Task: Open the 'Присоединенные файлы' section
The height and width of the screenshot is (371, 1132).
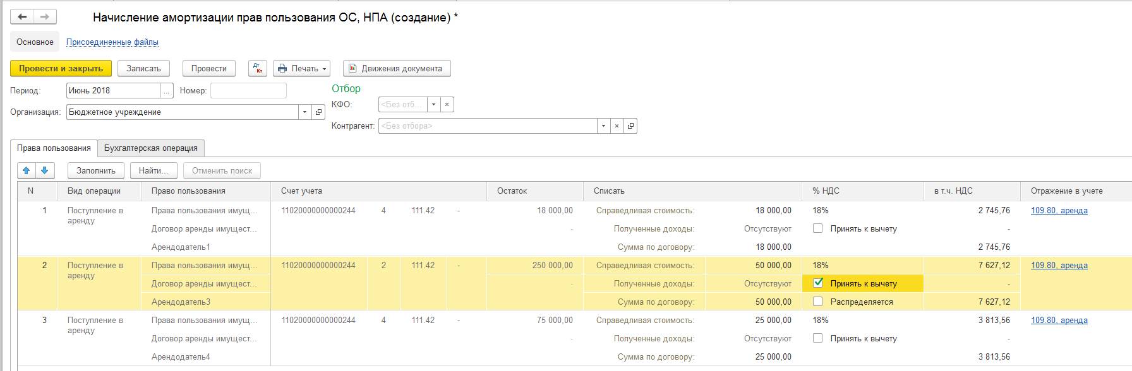Action: [x=112, y=42]
